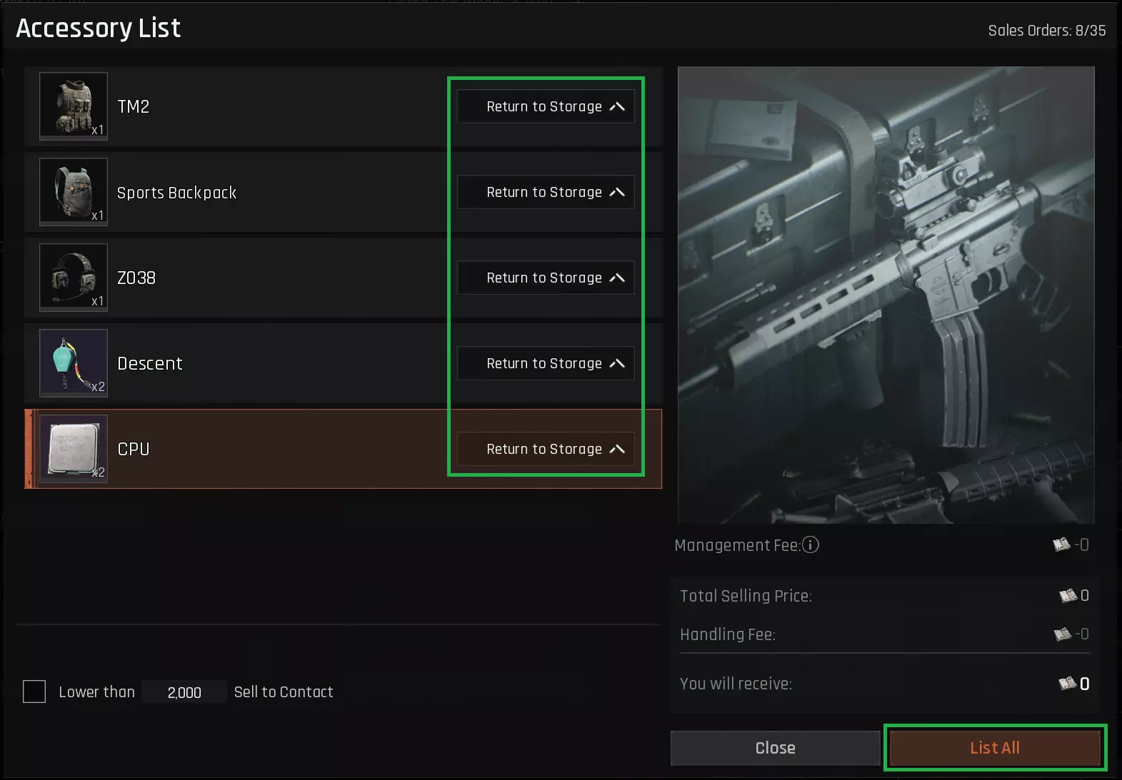The width and height of the screenshot is (1122, 780).
Task: Select the CPU row in accessory list
Action: [x=286, y=449]
